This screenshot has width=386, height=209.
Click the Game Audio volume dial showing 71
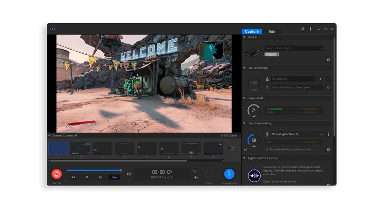click(x=254, y=110)
